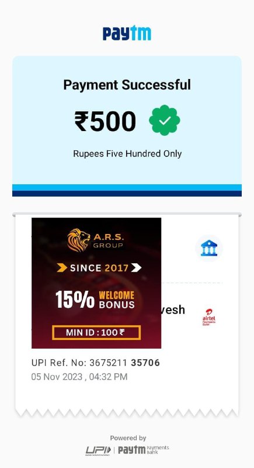This screenshot has height=468, width=254.
Task: Tap the Paytm Payments Bank footer logo
Action: (x=144, y=450)
